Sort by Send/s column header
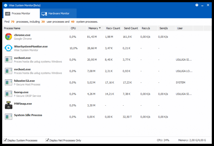 166,28
